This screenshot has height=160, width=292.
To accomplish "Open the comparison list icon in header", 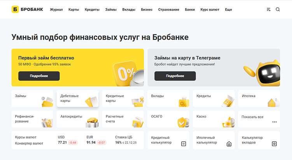I will (269, 9).
